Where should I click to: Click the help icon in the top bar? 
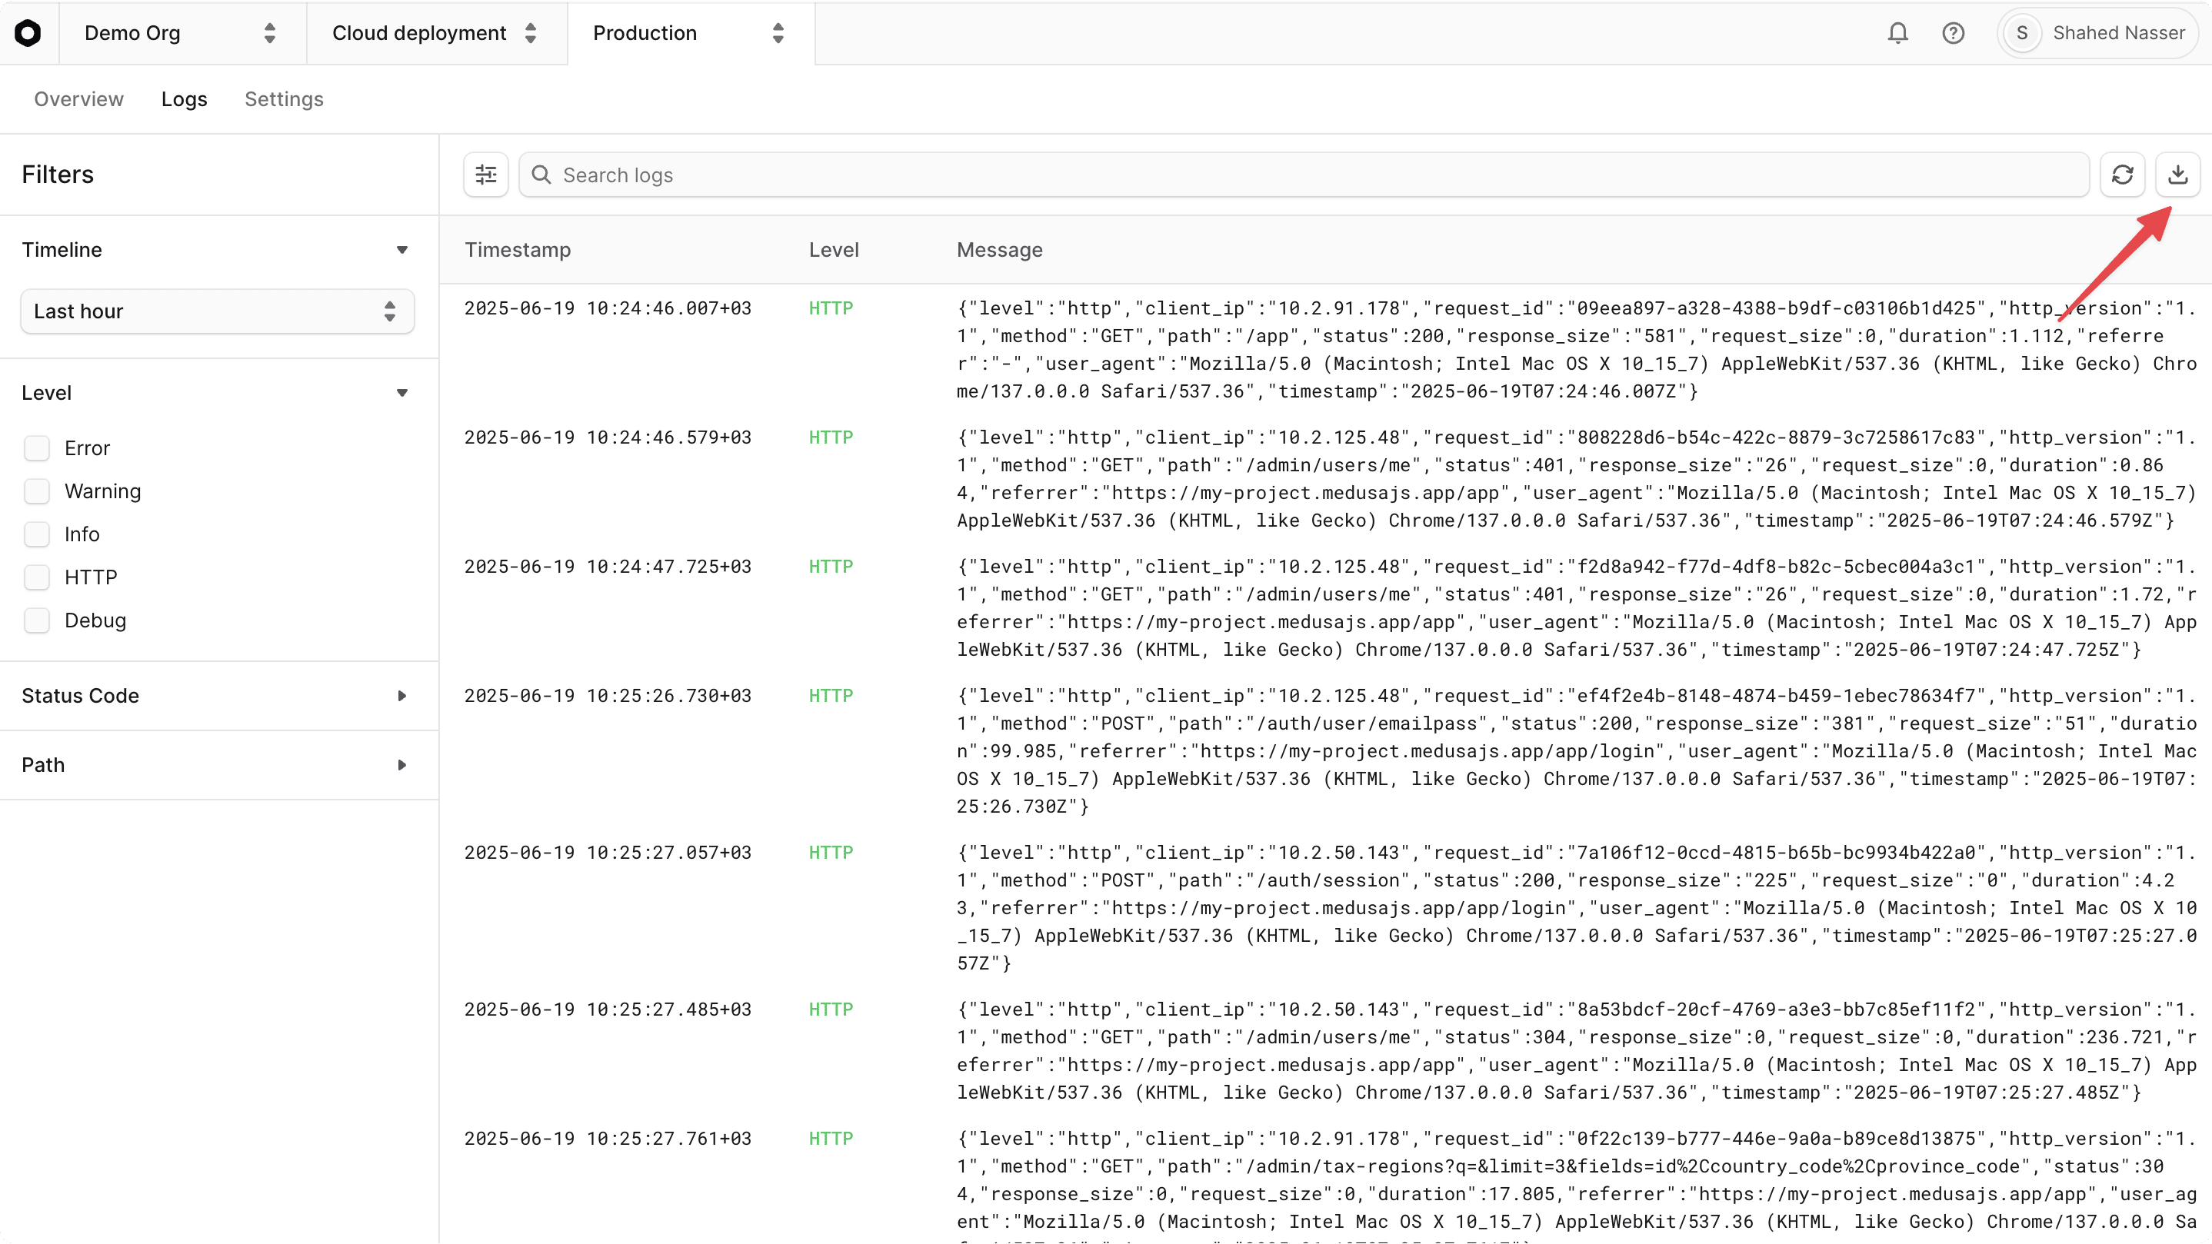coord(1954,32)
